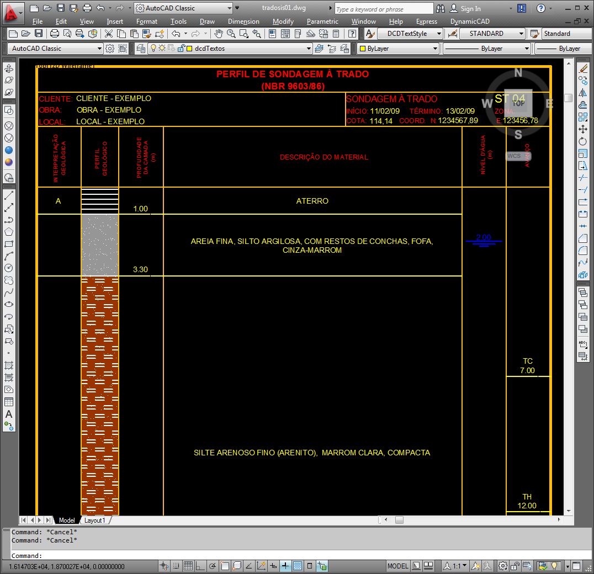594x574 pixels.
Task: Select the Move modify tool
Action: 583,129
